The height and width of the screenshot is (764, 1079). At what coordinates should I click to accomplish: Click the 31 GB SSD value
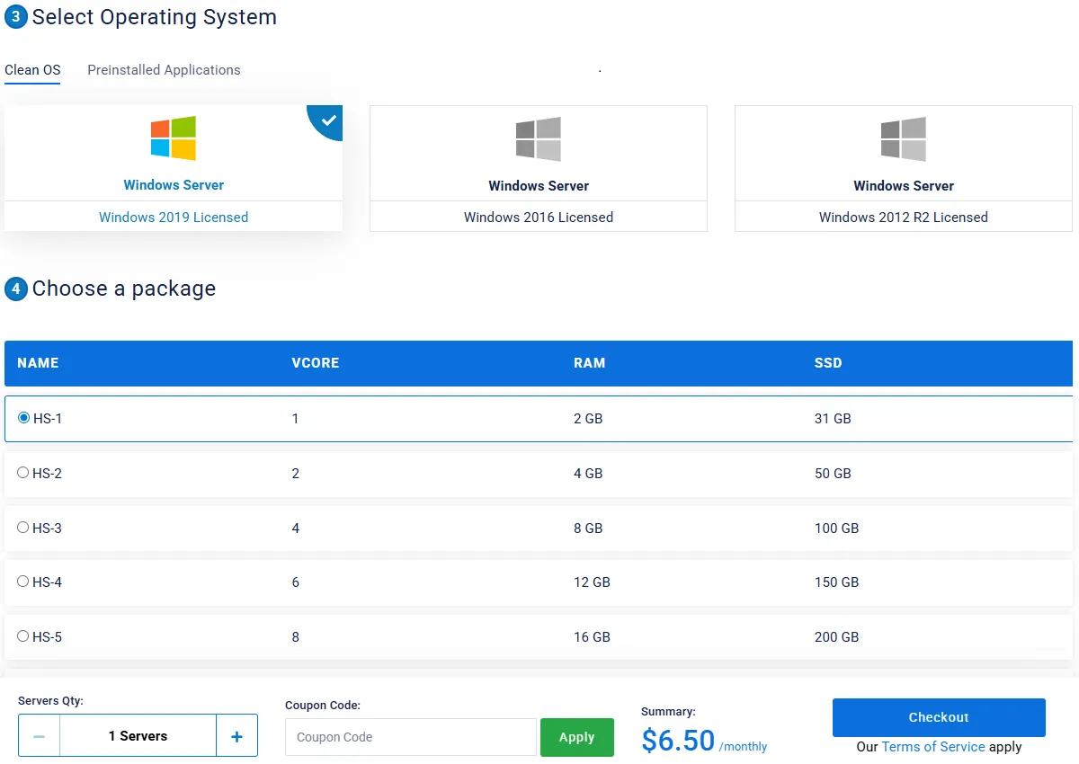pos(833,419)
